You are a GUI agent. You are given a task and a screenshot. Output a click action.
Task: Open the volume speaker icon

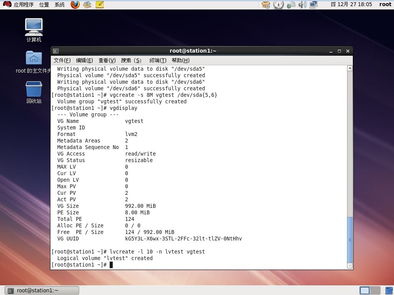pos(302,5)
